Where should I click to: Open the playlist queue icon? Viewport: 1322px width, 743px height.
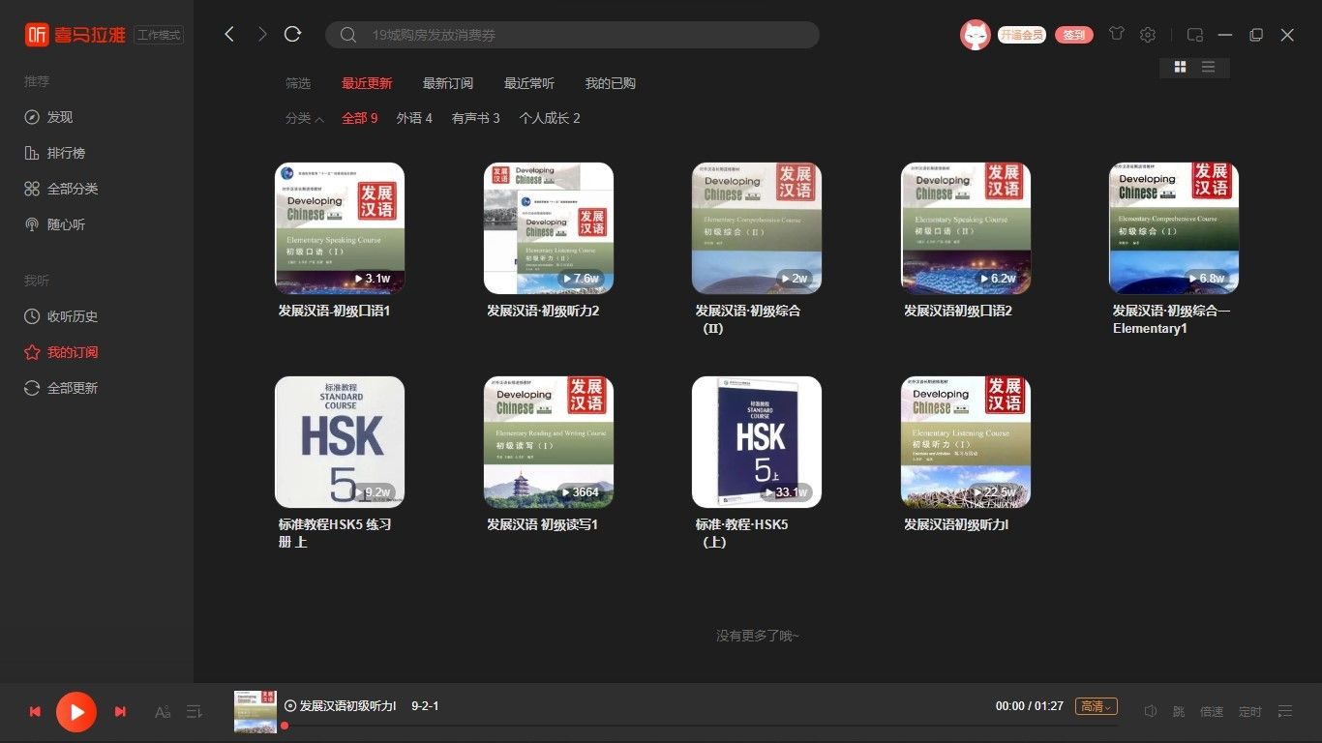(x=1285, y=711)
